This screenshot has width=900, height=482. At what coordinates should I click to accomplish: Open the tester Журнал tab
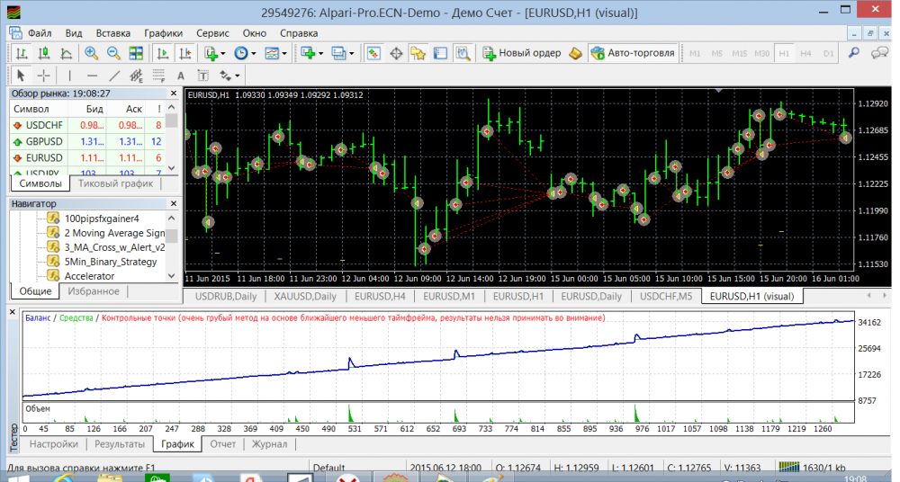click(x=269, y=444)
